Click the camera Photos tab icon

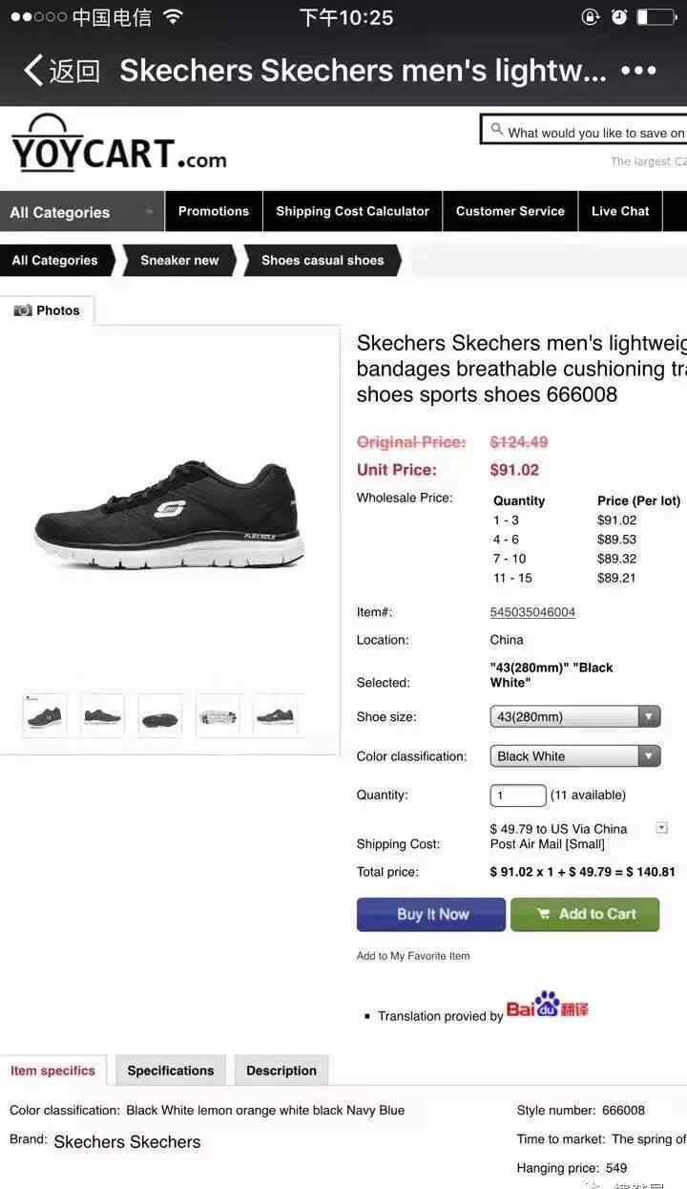pos(23,310)
